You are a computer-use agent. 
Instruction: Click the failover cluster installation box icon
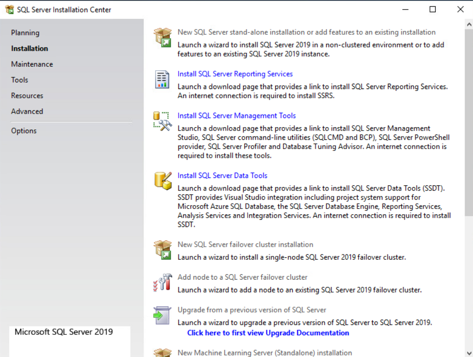pos(163,250)
